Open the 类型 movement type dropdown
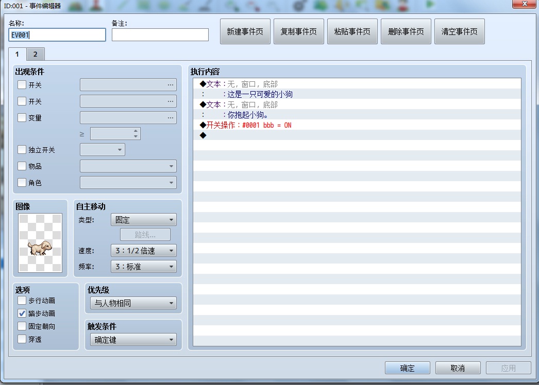539x385 pixels. (x=144, y=220)
